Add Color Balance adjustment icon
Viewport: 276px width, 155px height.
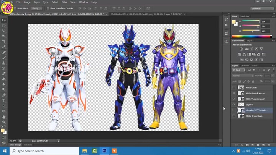(x=244, y=54)
